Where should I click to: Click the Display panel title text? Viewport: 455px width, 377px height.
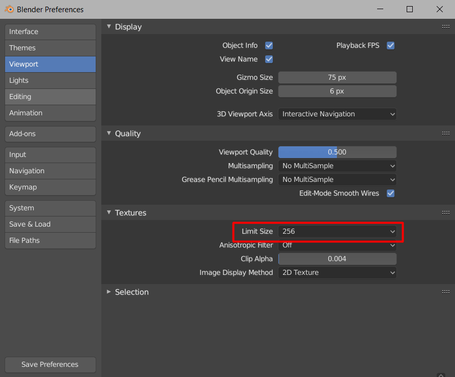(x=128, y=26)
